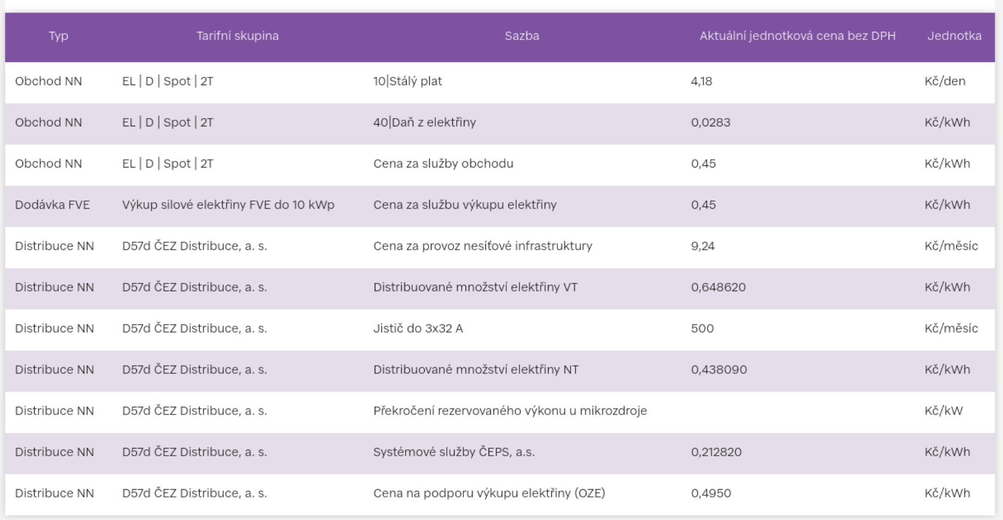Screen dimensions: 1003x520
Task: Click the 0,648620 price value
Action: [x=718, y=287]
